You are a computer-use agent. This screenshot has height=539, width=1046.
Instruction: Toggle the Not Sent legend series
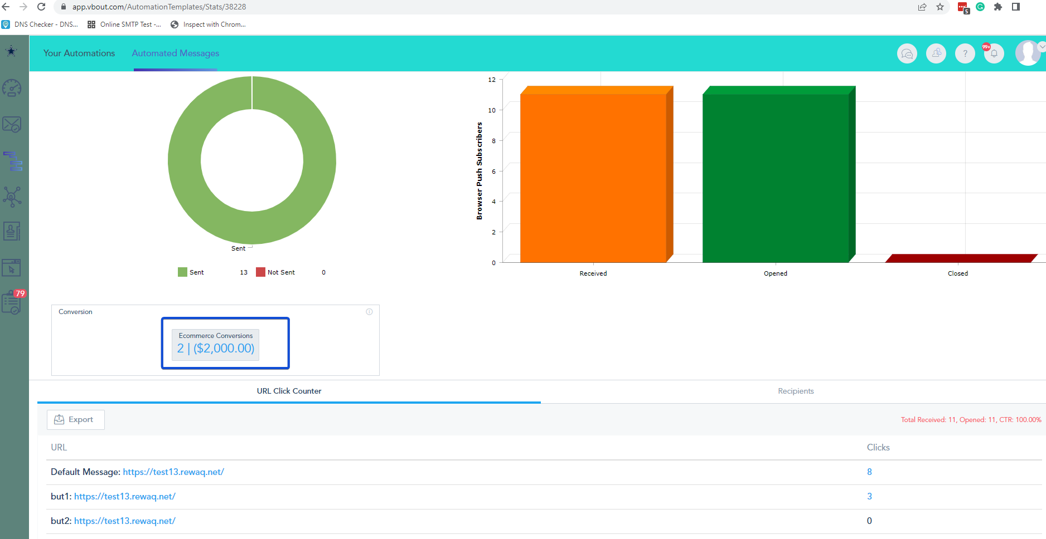point(275,272)
